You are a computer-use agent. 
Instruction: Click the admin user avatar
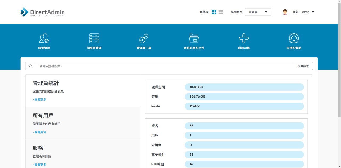(285, 12)
